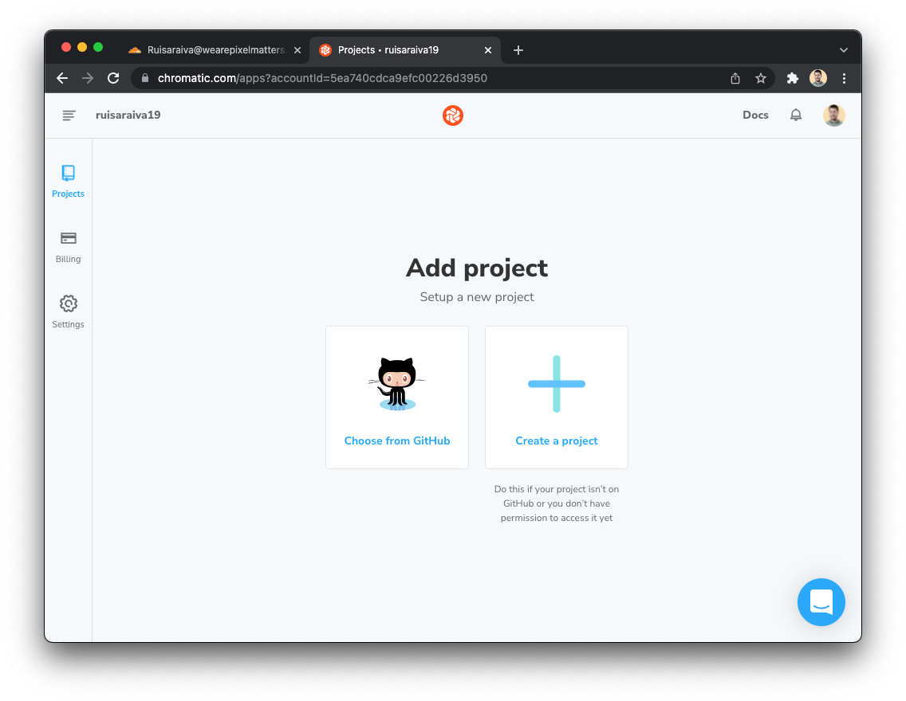Open notifications bell

click(796, 115)
